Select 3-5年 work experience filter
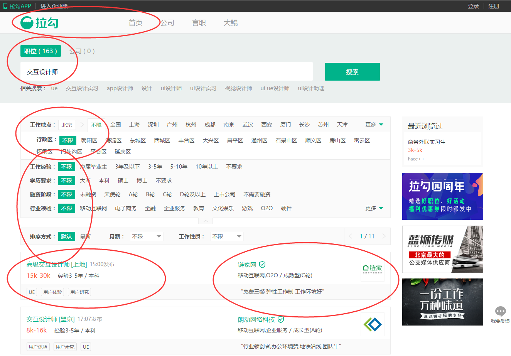The height and width of the screenshot is (356, 511). pyautogui.click(x=155, y=167)
